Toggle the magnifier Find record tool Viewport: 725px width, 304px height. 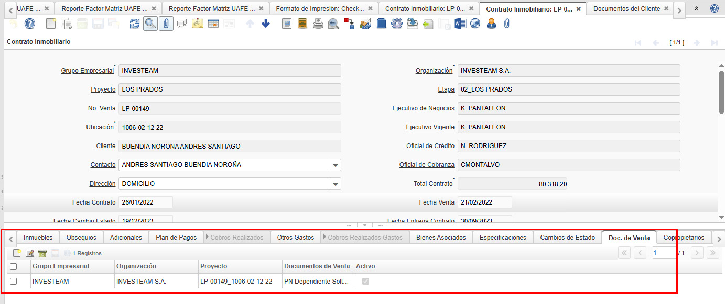click(150, 24)
